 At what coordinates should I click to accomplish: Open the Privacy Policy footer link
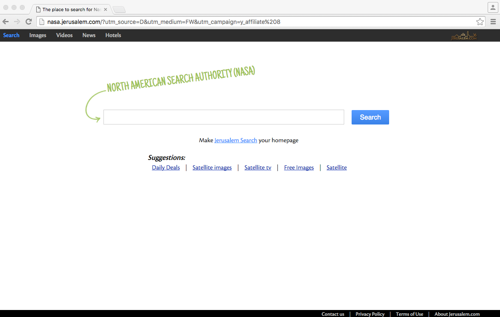pos(370,314)
